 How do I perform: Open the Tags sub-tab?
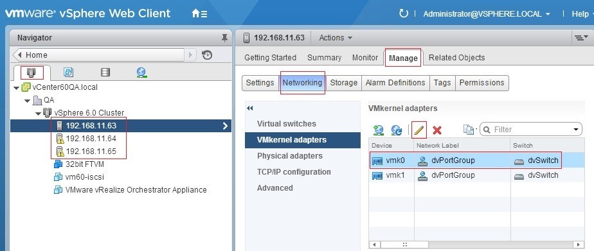point(442,82)
